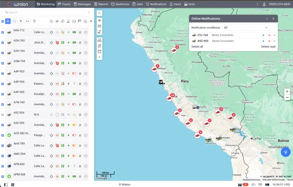Open the Geofences tab

click(x=120, y=4)
